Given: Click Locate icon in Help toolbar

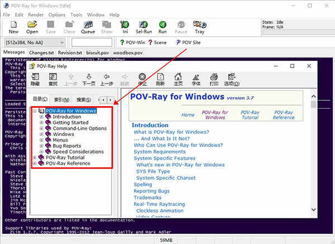Looking at the screenshot, I should point(53,79).
